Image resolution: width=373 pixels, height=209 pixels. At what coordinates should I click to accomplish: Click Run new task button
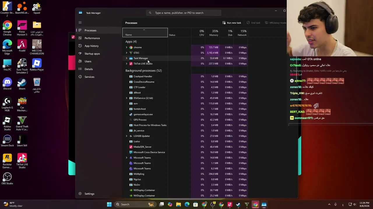232,23
